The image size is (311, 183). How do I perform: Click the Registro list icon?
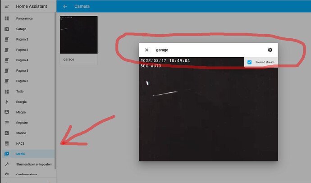(x=7, y=123)
